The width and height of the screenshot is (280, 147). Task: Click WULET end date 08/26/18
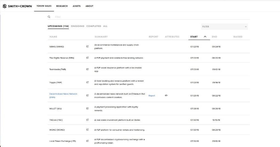[x=216, y=109]
